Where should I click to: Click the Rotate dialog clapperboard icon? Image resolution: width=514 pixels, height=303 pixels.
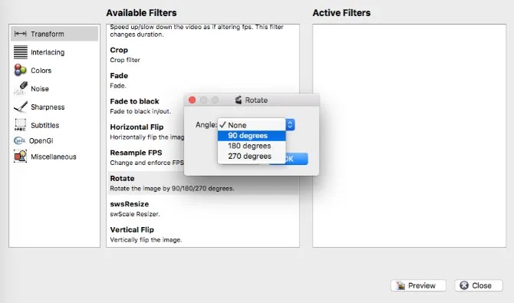[x=239, y=100]
